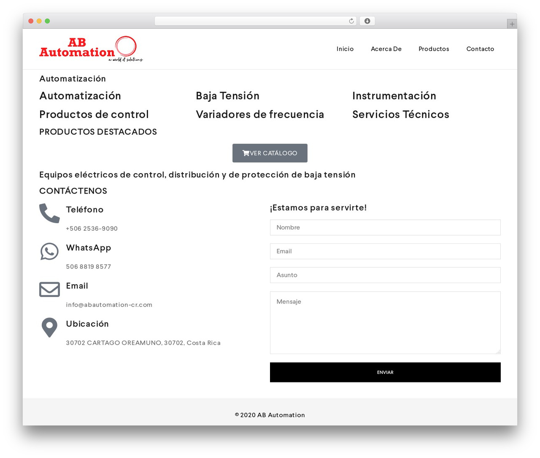This screenshot has height=458, width=540.
Task: Open the Productos menu item
Action: click(x=434, y=49)
